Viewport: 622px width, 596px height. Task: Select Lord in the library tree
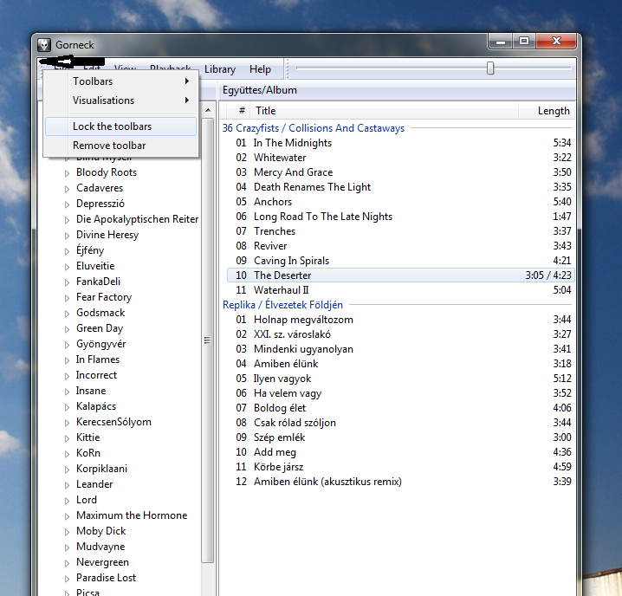pos(87,500)
